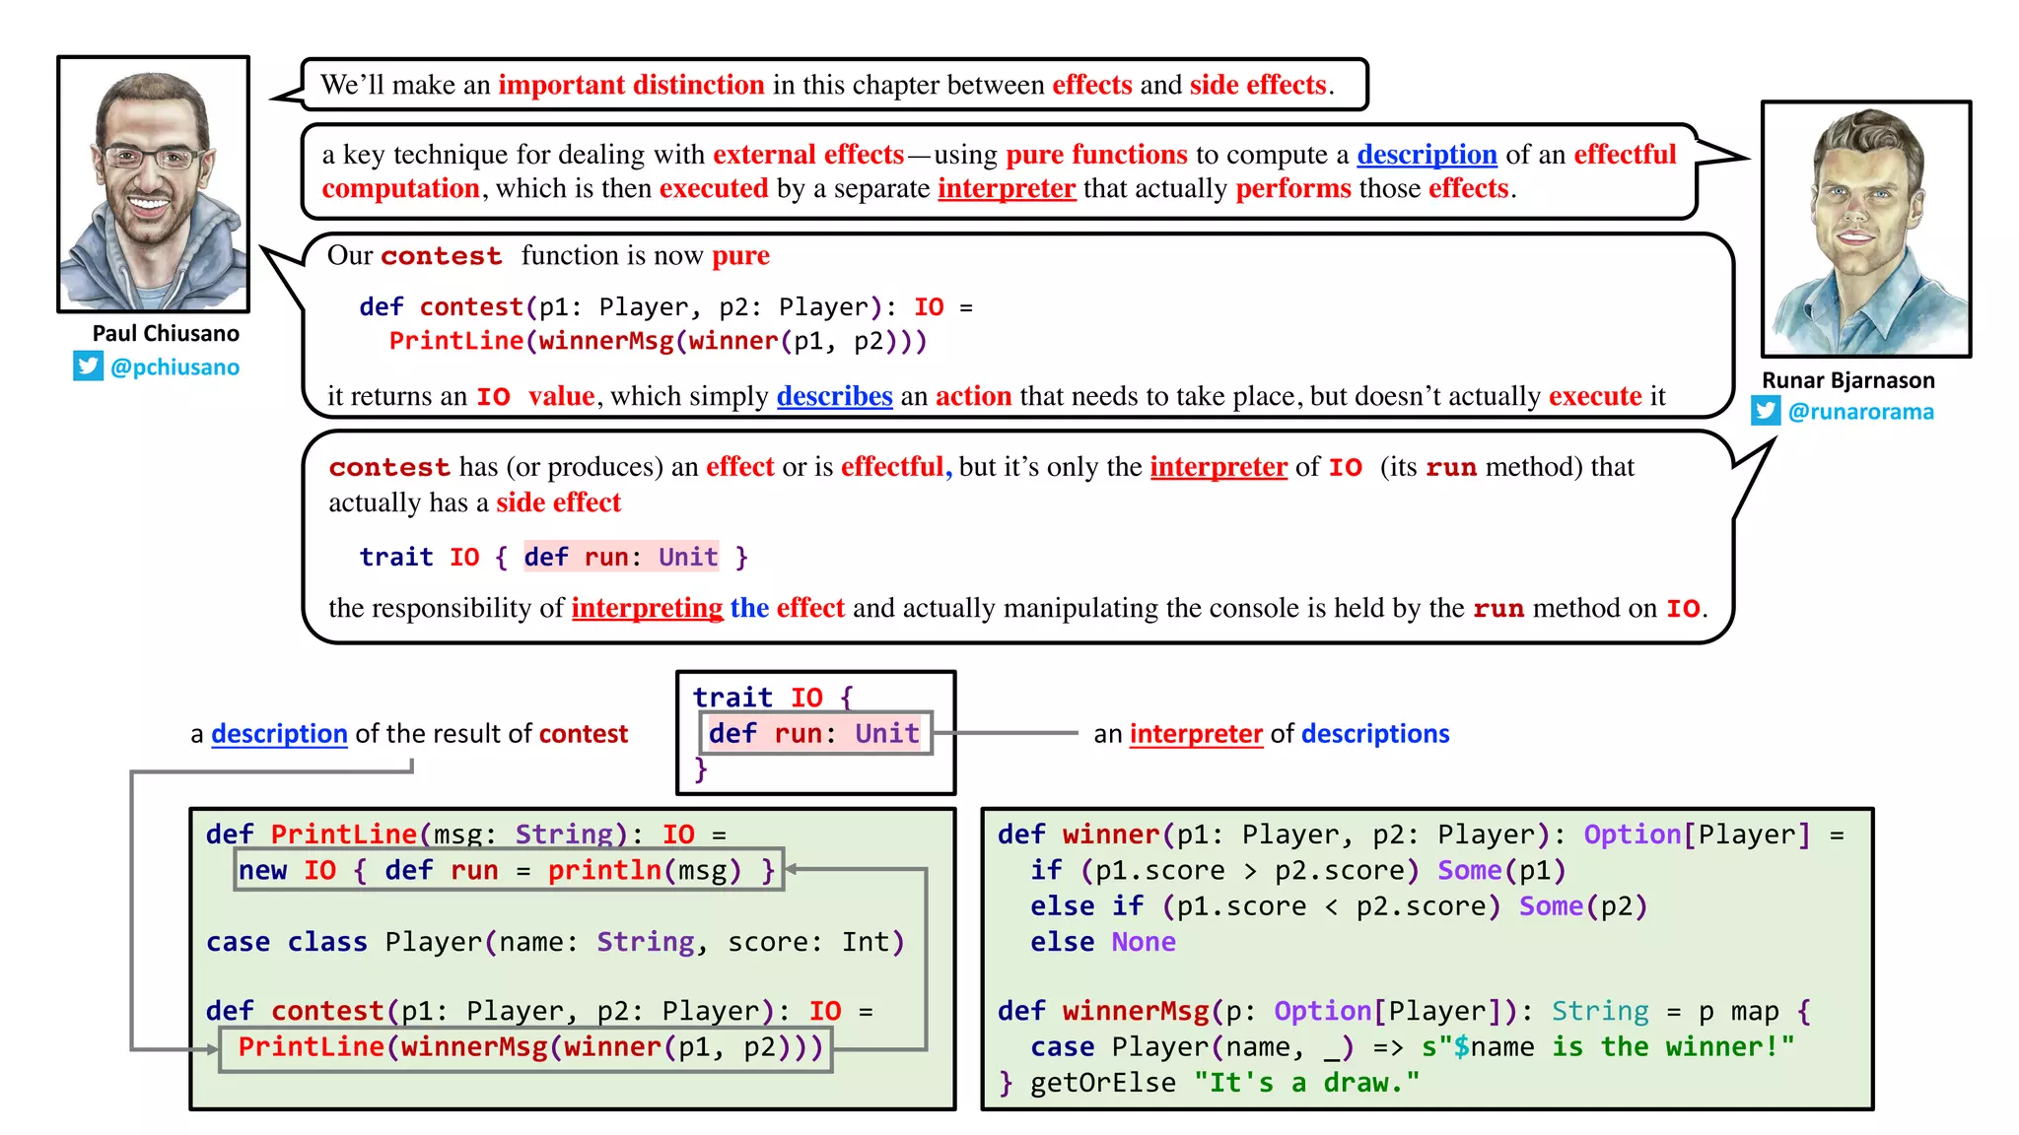Click Paul Chiusano's portrait
The width and height of the screenshot is (2019, 1135).
click(154, 185)
